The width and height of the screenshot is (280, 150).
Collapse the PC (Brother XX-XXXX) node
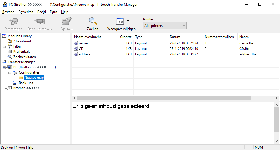pos(4,67)
